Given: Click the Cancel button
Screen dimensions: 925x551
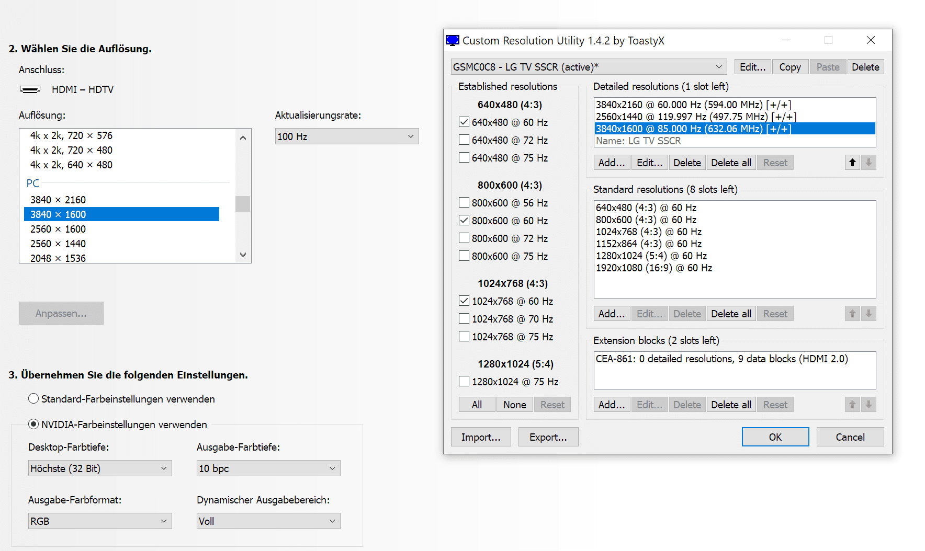Looking at the screenshot, I should click(x=850, y=437).
